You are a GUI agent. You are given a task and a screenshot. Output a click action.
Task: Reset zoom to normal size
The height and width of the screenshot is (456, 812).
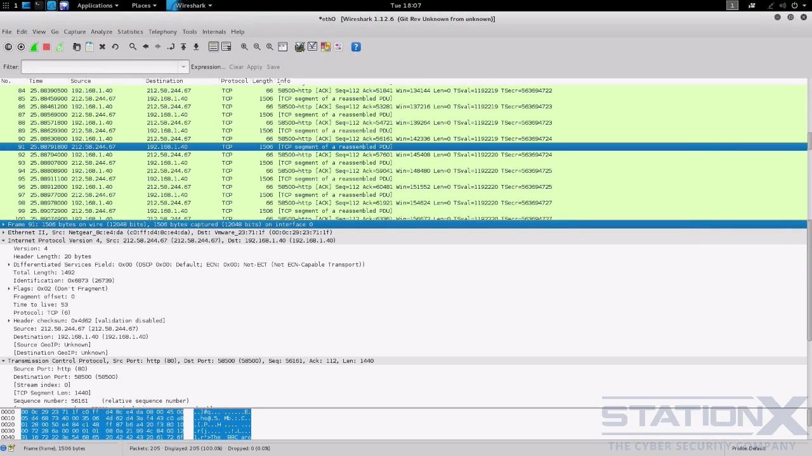pyautogui.click(x=270, y=47)
